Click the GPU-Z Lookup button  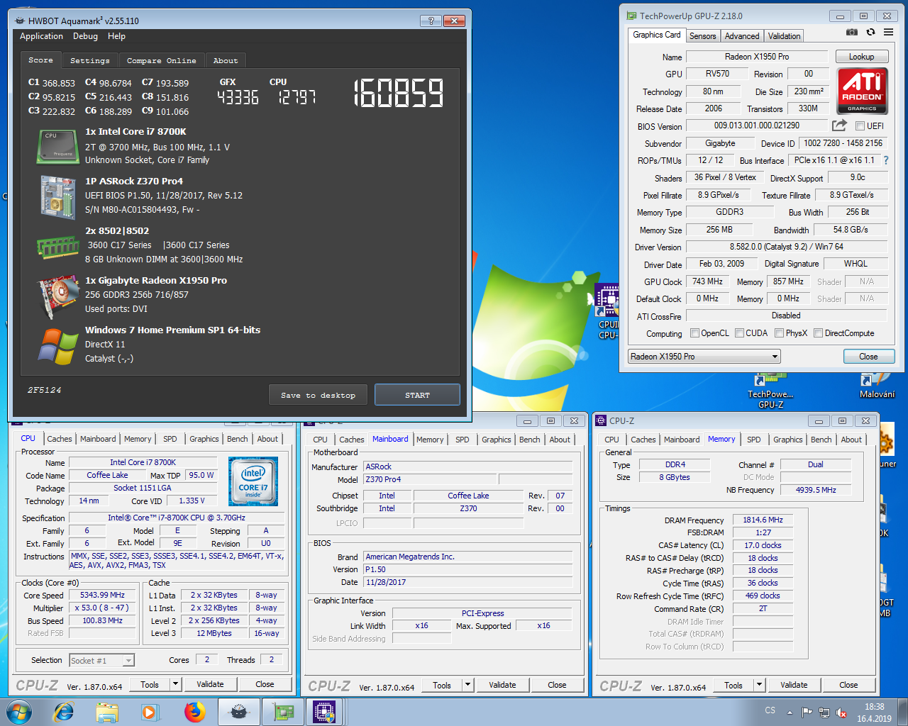point(861,57)
